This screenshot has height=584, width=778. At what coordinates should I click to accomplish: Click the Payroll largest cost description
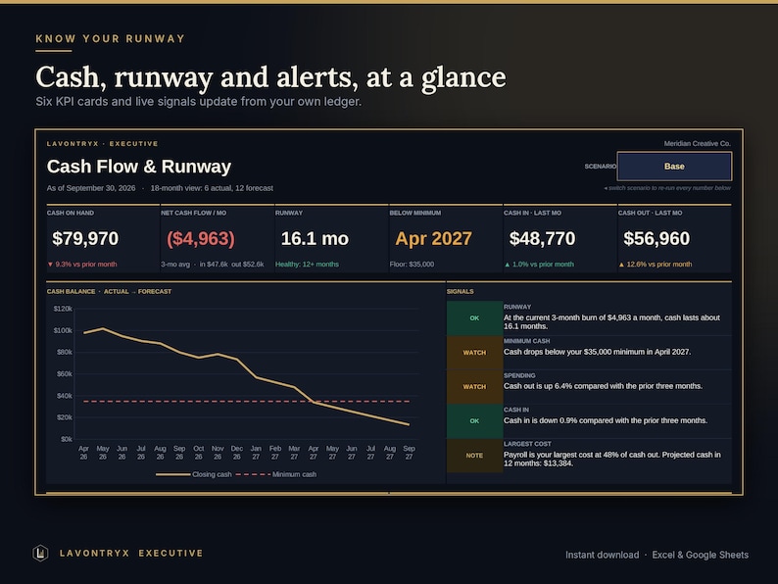612,459
